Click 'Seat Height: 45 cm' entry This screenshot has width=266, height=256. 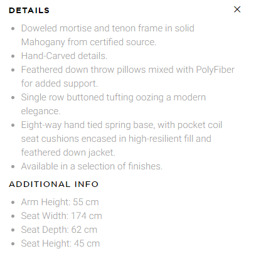(60, 243)
